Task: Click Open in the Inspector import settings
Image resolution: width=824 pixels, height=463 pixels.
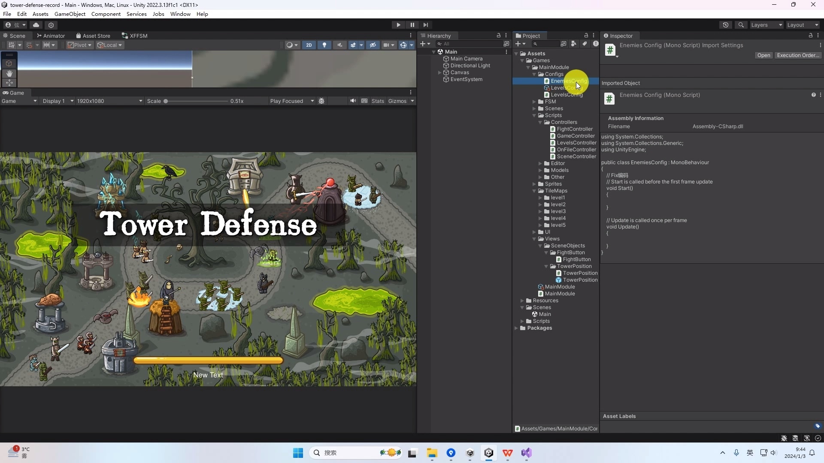Action: point(763,55)
